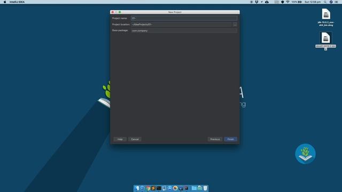
Task: Go back with the Previous button
Action: [215, 139]
